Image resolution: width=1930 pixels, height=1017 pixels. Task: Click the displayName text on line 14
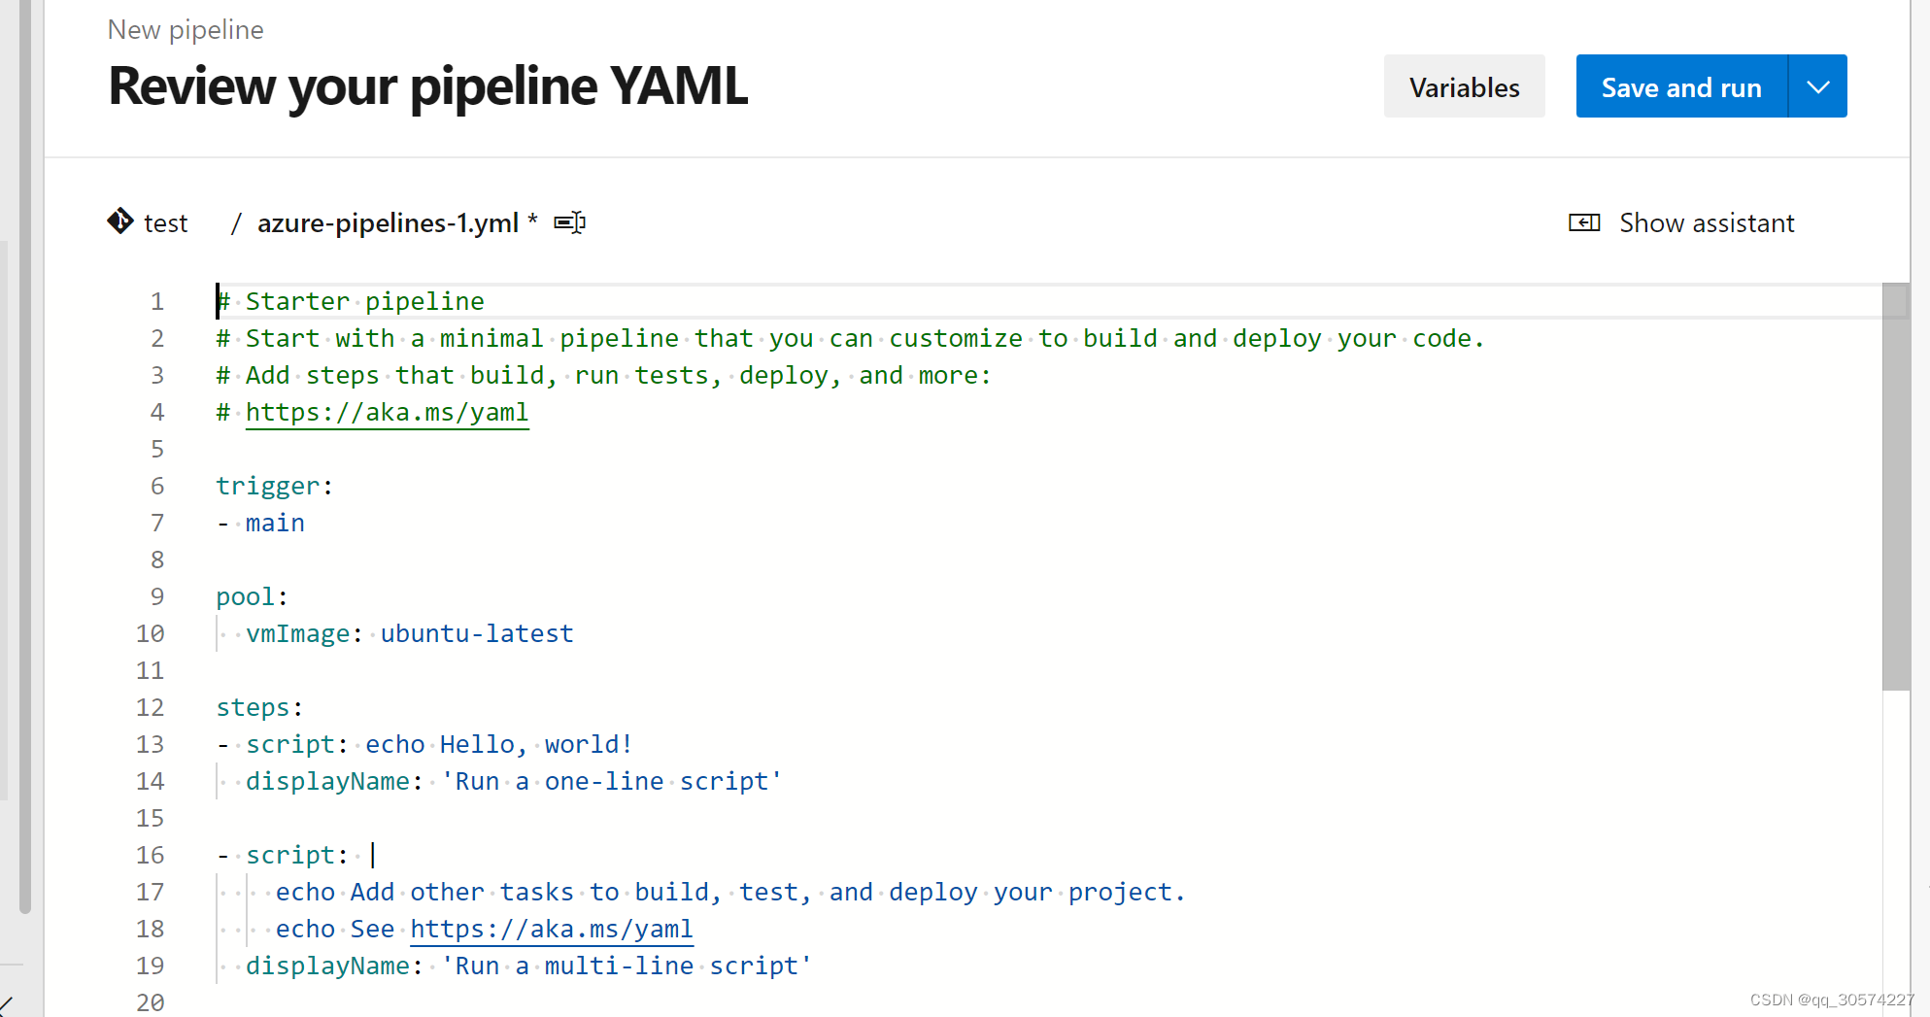point(327,781)
